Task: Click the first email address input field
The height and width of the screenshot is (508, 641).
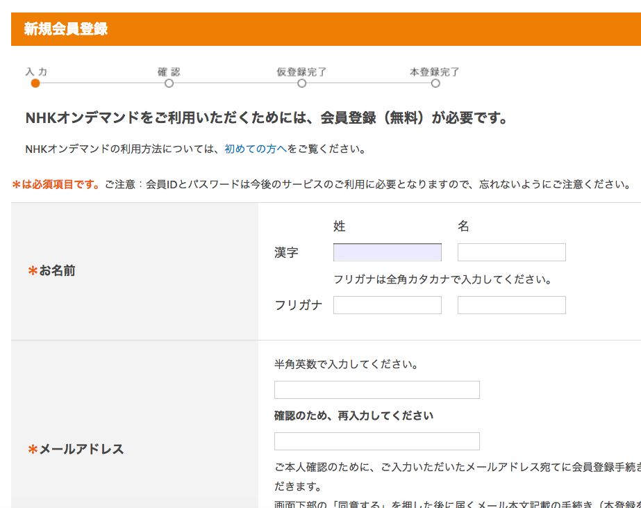Action: click(x=377, y=390)
